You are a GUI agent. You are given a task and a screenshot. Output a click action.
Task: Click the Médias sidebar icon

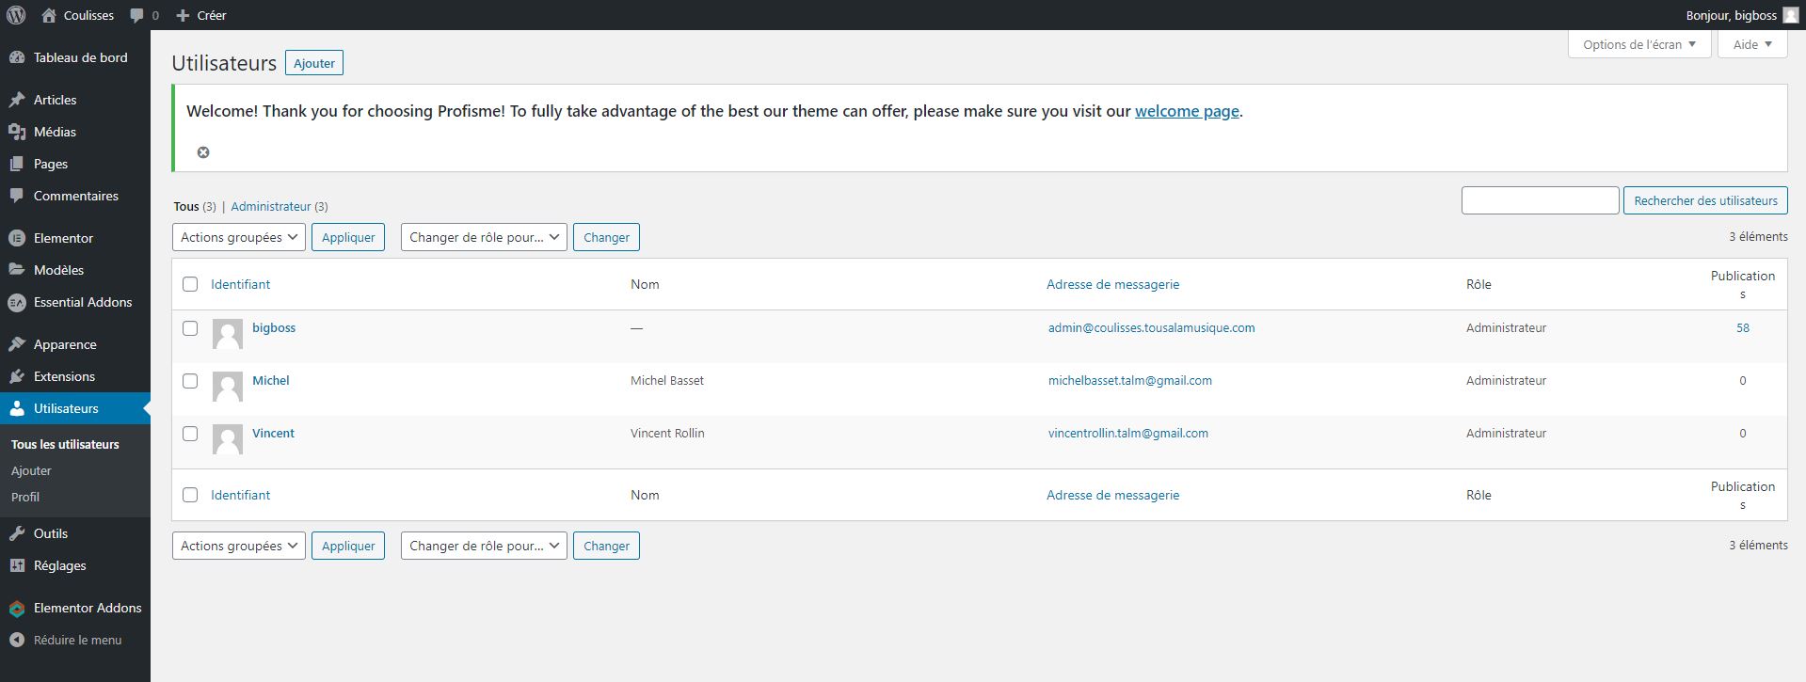pos(16,132)
